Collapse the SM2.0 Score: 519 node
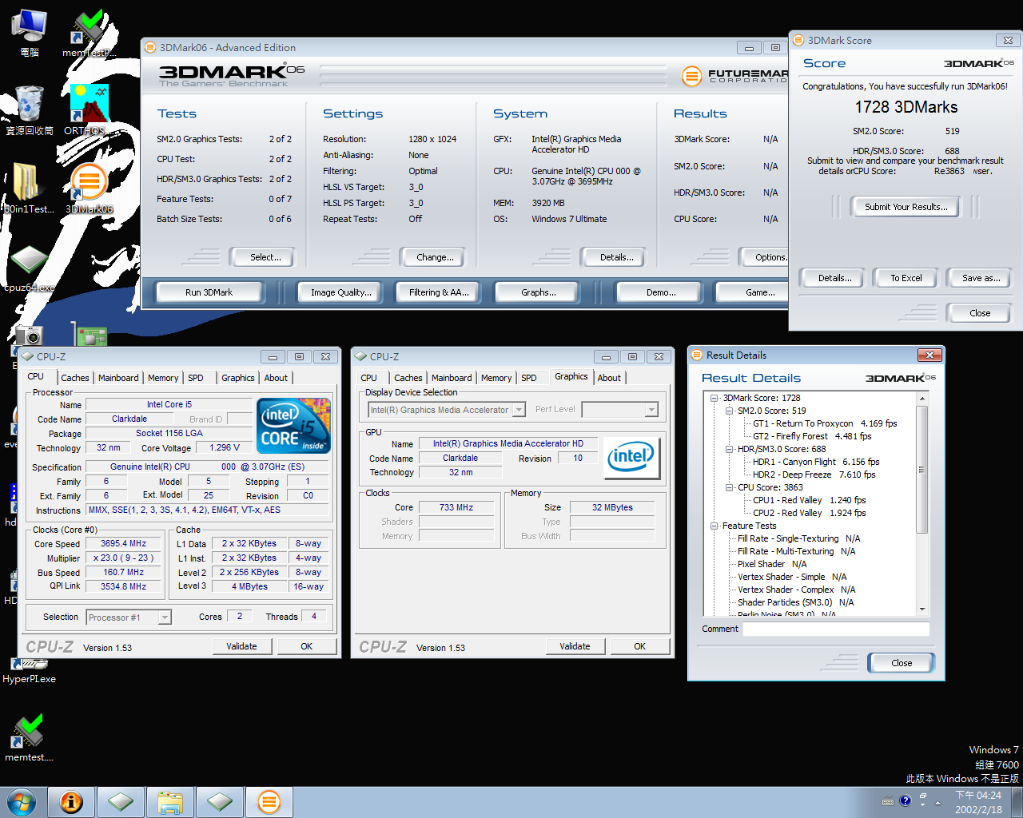1023x818 pixels. coord(729,411)
